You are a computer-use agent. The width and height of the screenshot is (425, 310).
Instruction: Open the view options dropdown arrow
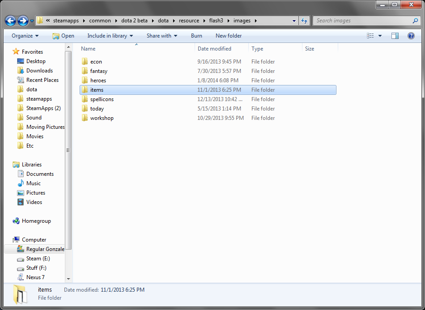380,36
